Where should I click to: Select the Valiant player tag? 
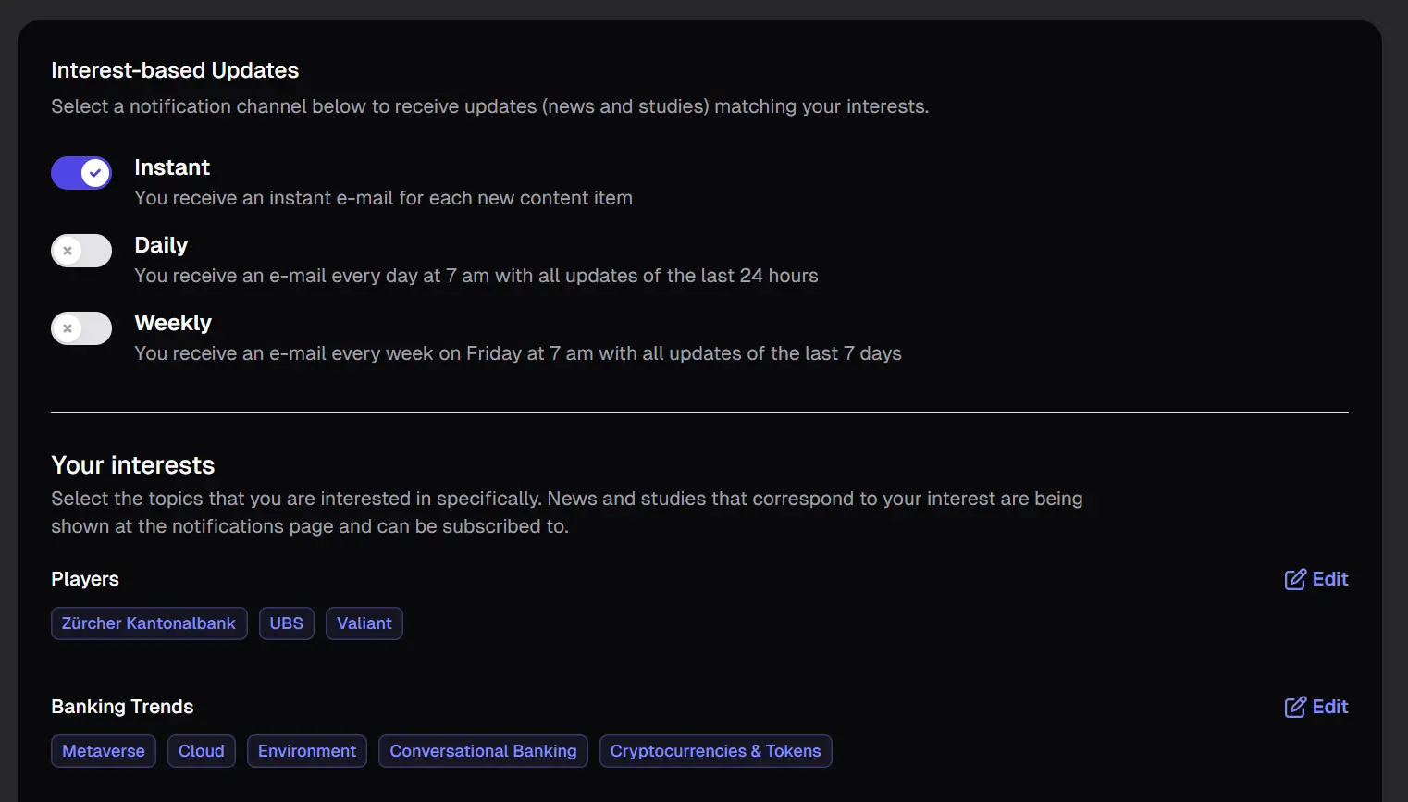364,623
